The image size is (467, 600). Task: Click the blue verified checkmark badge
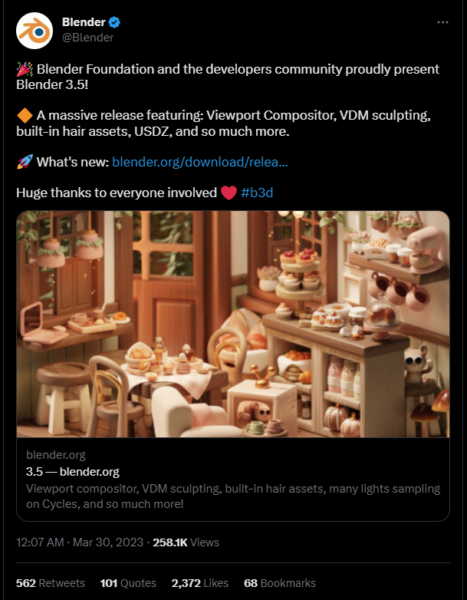114,22
